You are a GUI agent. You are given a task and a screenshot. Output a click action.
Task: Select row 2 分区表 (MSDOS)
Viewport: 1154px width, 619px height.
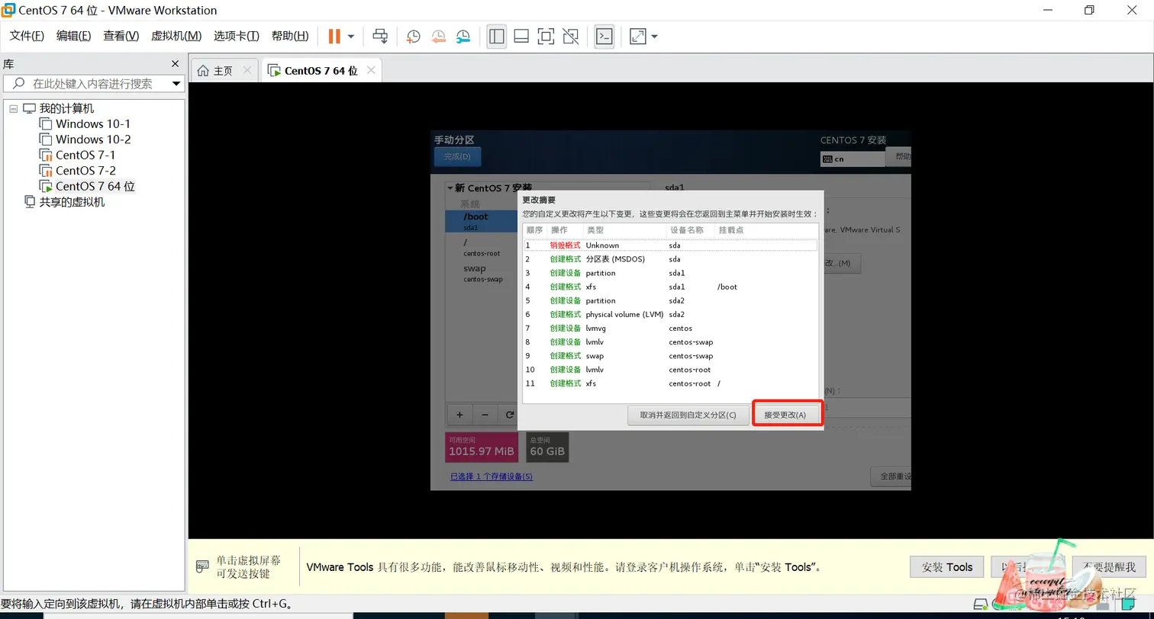670,259
